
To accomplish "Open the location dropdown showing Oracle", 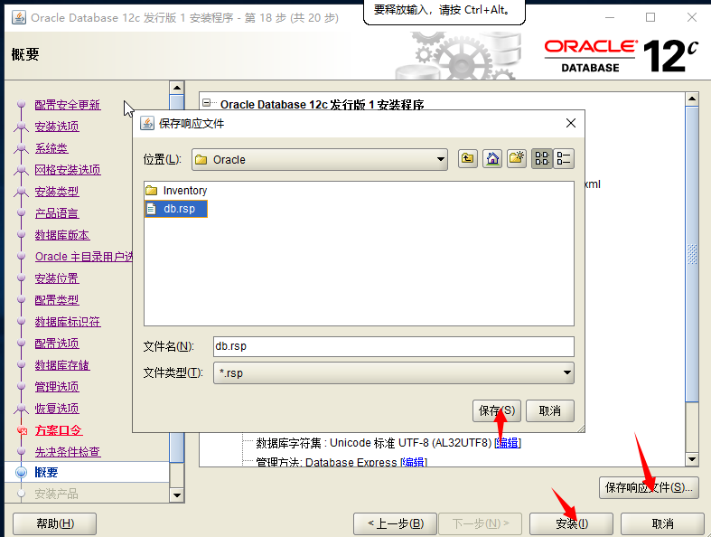I will [x=320, y=160].
